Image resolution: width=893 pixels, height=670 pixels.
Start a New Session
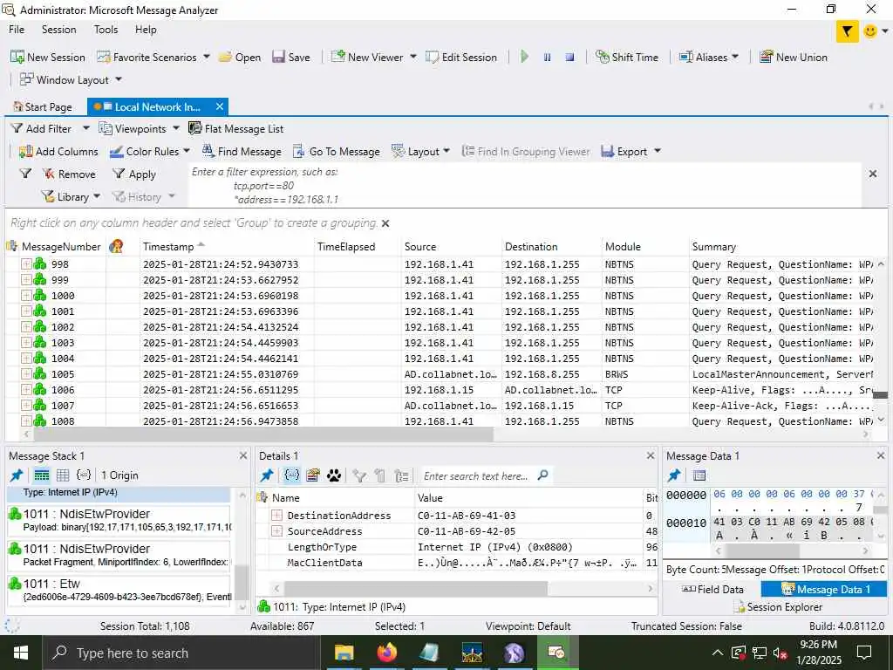point(48,57)
